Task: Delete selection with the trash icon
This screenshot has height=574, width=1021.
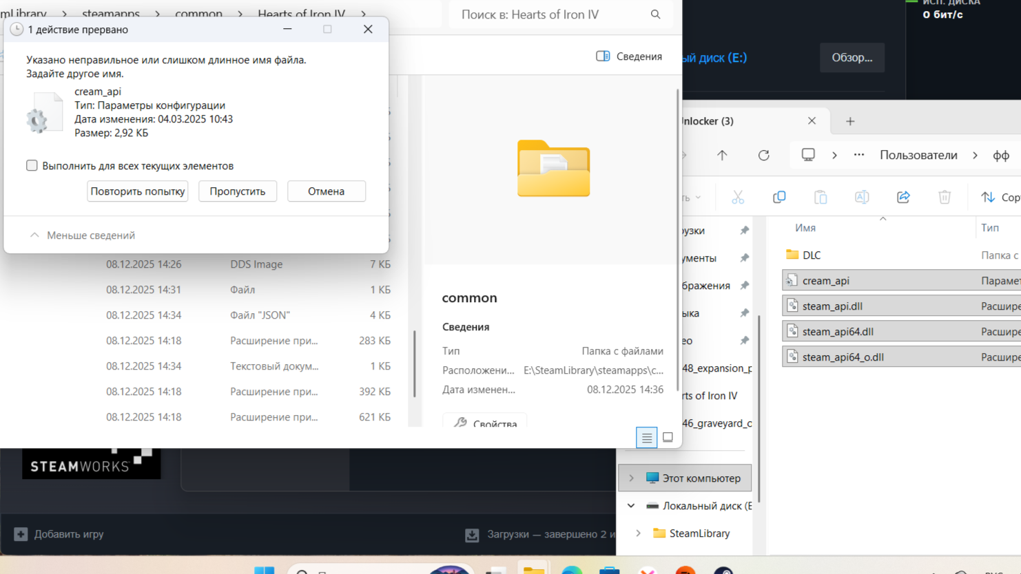Action: click(x=945, y=198)
